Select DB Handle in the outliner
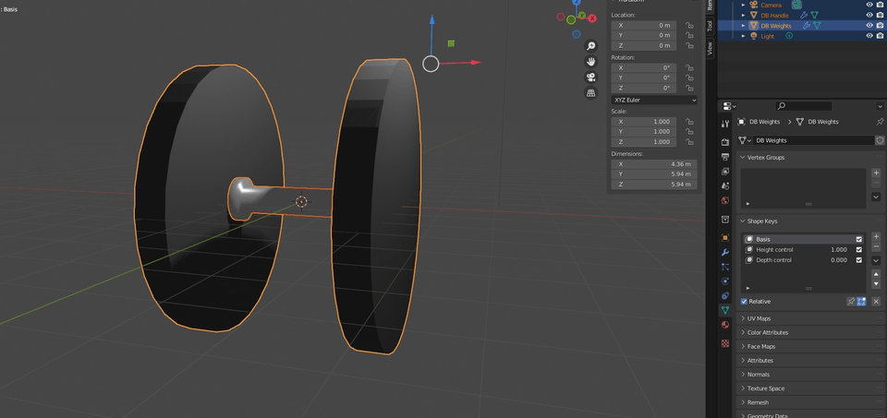This screenshot has width=887, height=418. (774, 15)
